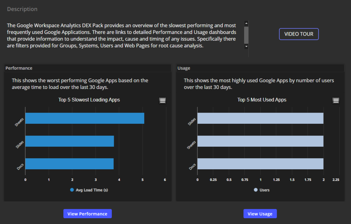Click the Slides axis label in Usage chart
This screenshot has width=351, height=224.
pyautogui.click(x=192, y=121)
